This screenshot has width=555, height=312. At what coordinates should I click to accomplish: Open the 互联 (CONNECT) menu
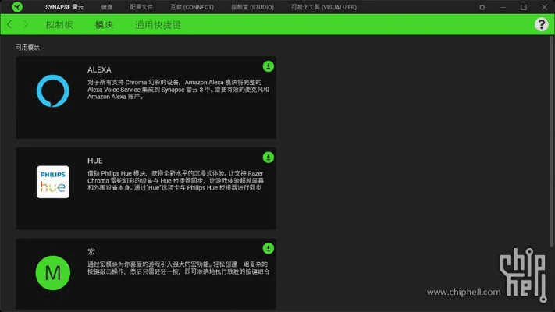(191, 7)
